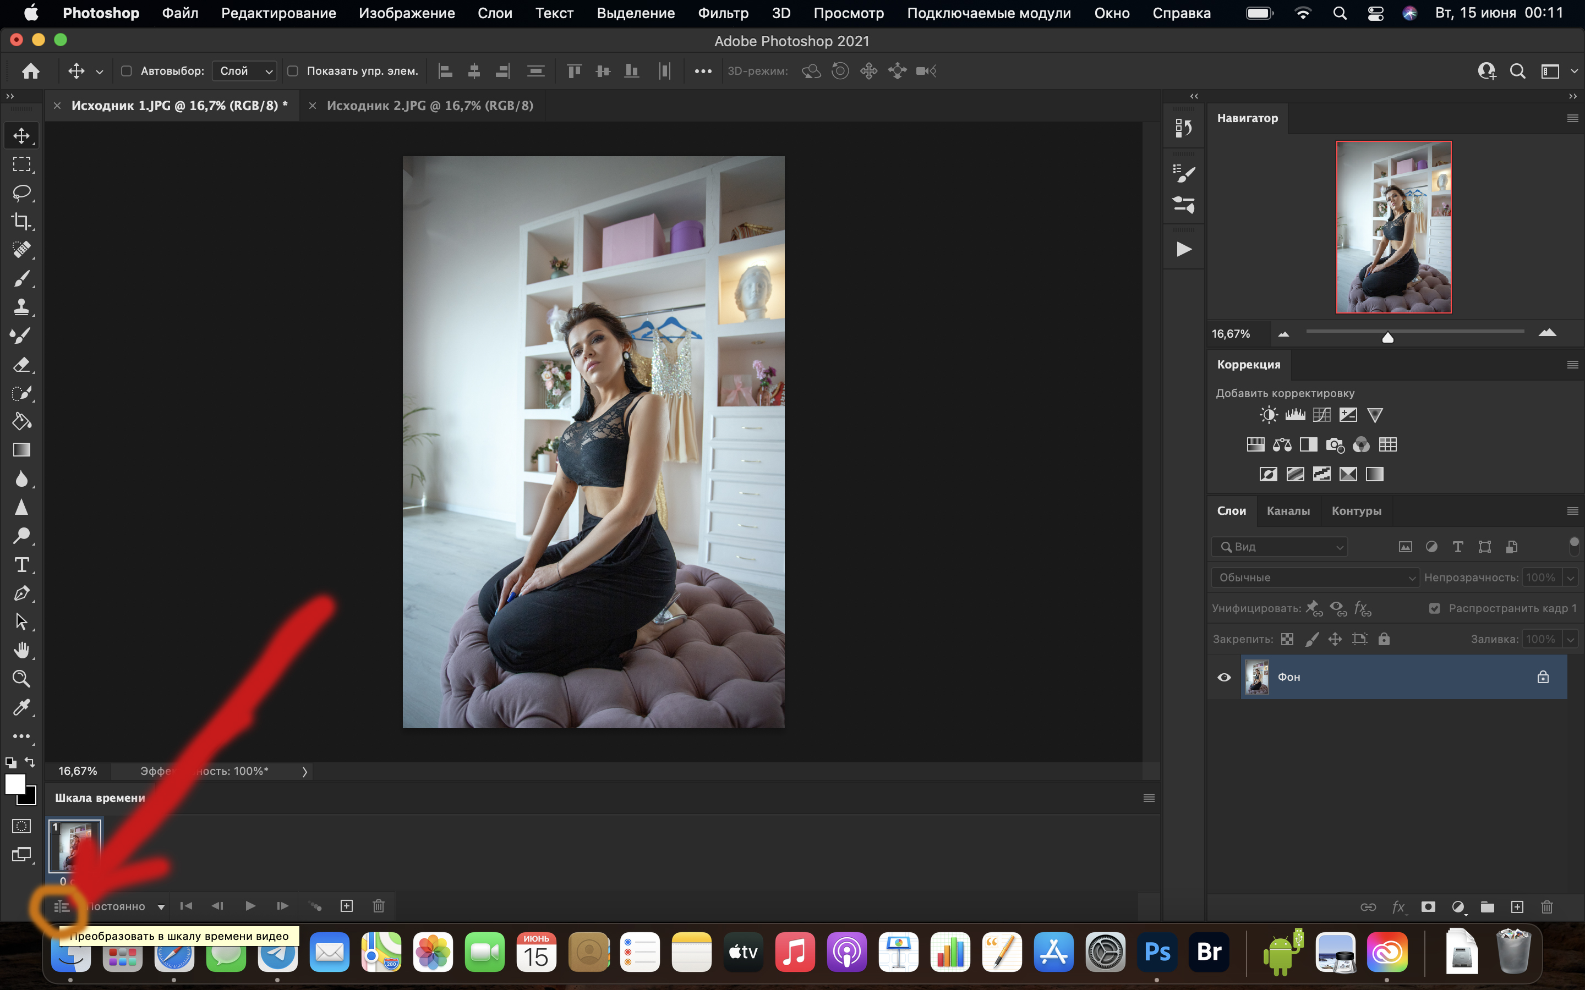Activate the Clone Stamp tool
The height and width of the screenshot is (990, 1585).
(x=21, y=306)
